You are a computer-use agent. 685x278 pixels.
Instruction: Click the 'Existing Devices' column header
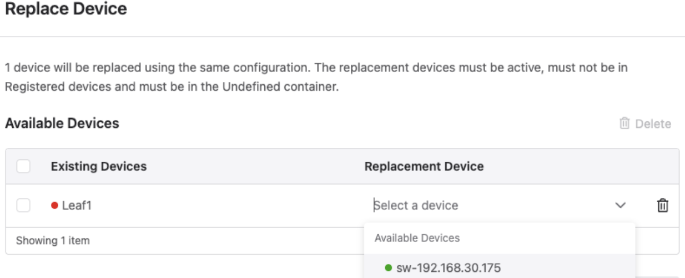tap(99, 166)
